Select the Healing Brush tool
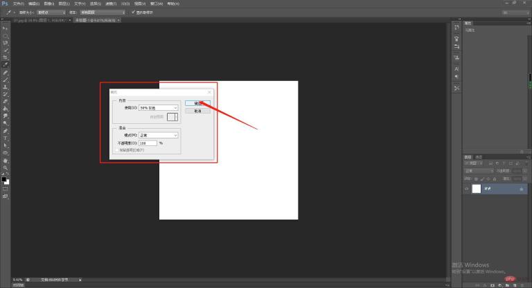 coord(5,73)
